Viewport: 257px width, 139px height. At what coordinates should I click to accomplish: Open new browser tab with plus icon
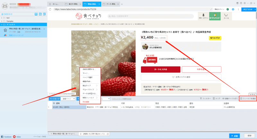(122, 4)
